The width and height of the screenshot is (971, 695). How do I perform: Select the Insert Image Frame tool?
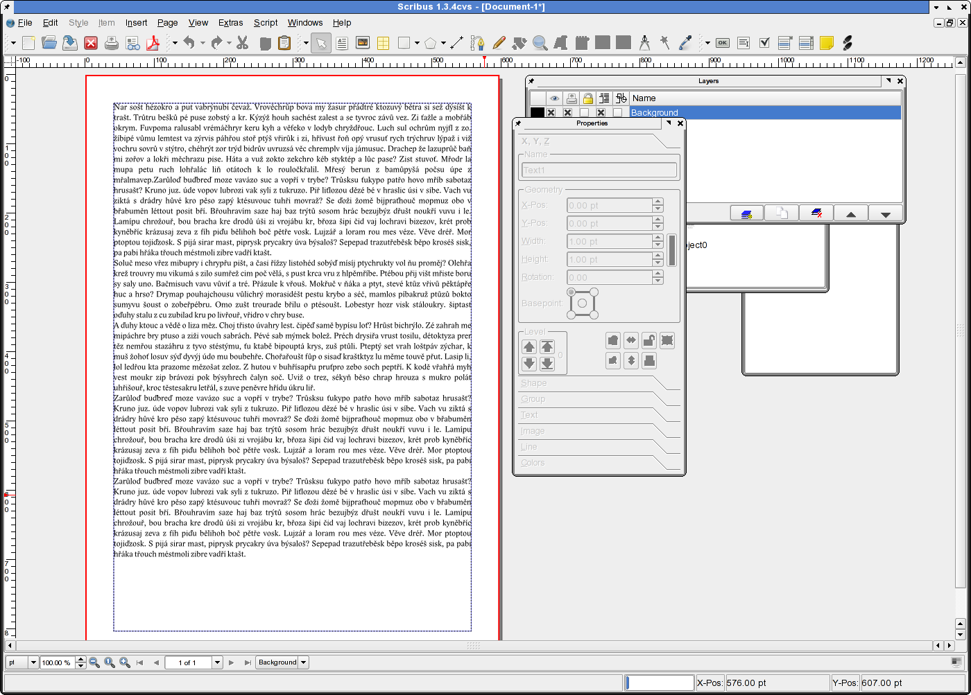tap(362, 43)
